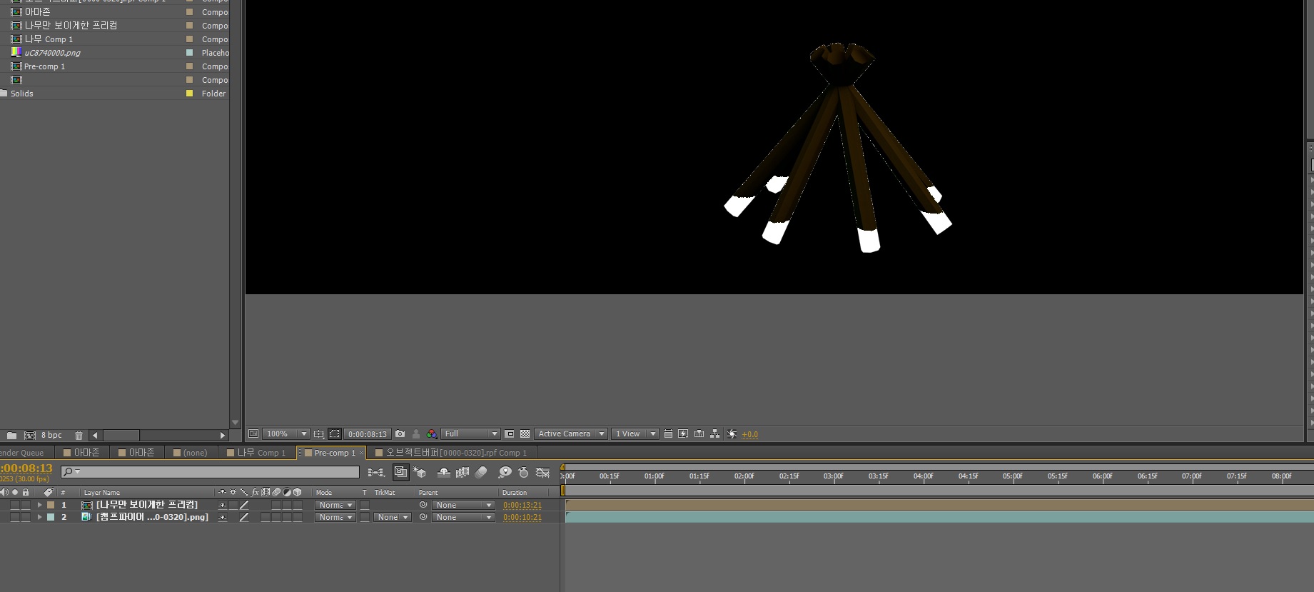Toggle lock for layer 1
This screenshot has height=592, width=1314.
(x=26, y=505)
